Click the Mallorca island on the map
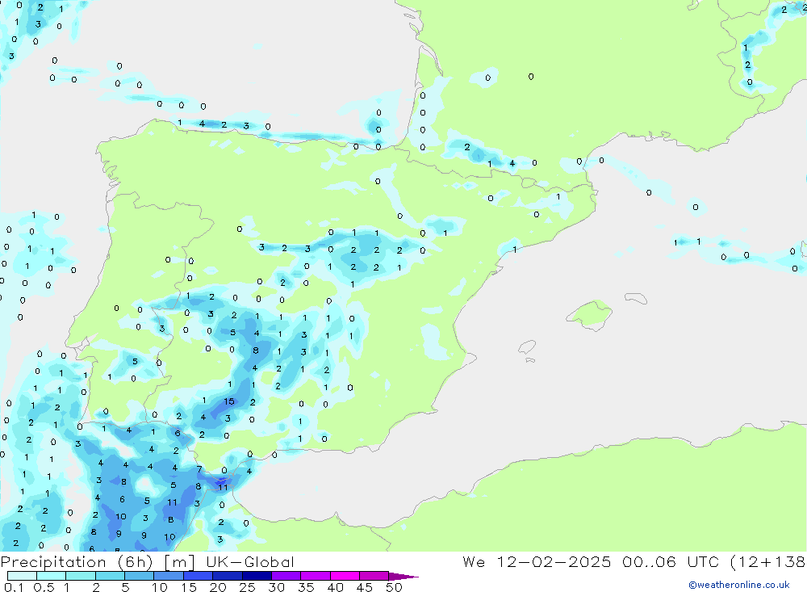Image resolution: width=807 pixels, height=592 pixels. [590, 314]
